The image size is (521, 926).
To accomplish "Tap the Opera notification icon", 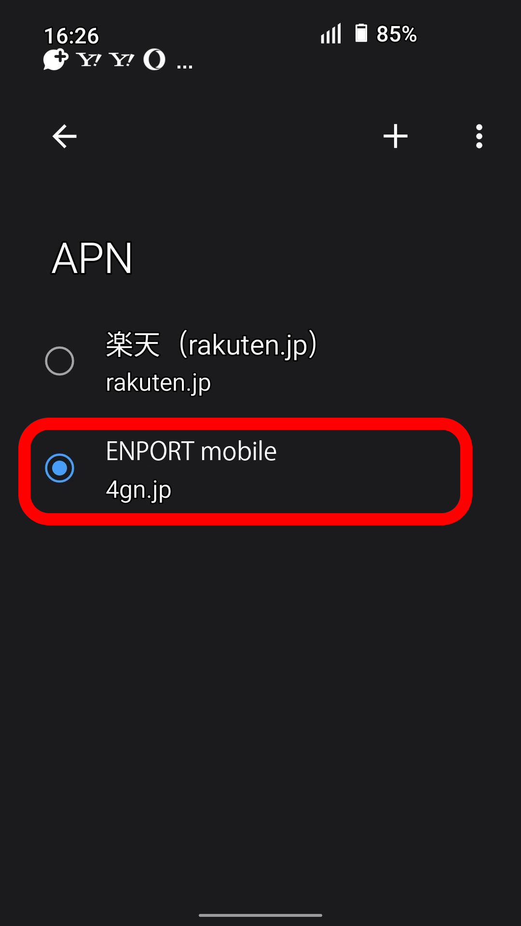I will [x=154, y=60].
